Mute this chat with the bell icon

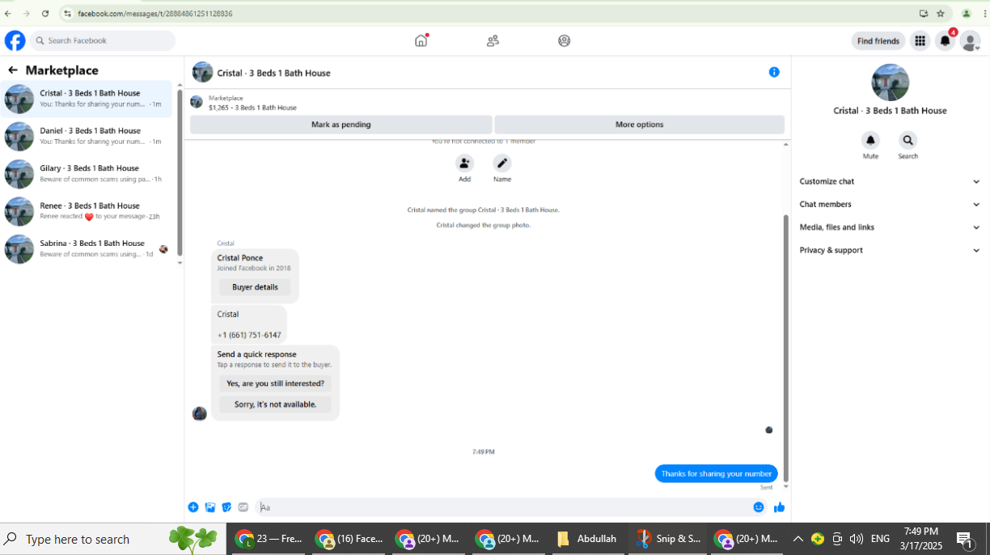[870, 140]
